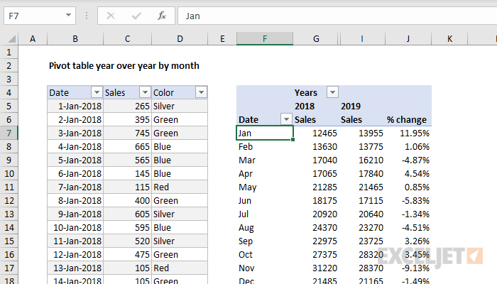
Task: Click the % change pivot header
Action: point(407,119)
